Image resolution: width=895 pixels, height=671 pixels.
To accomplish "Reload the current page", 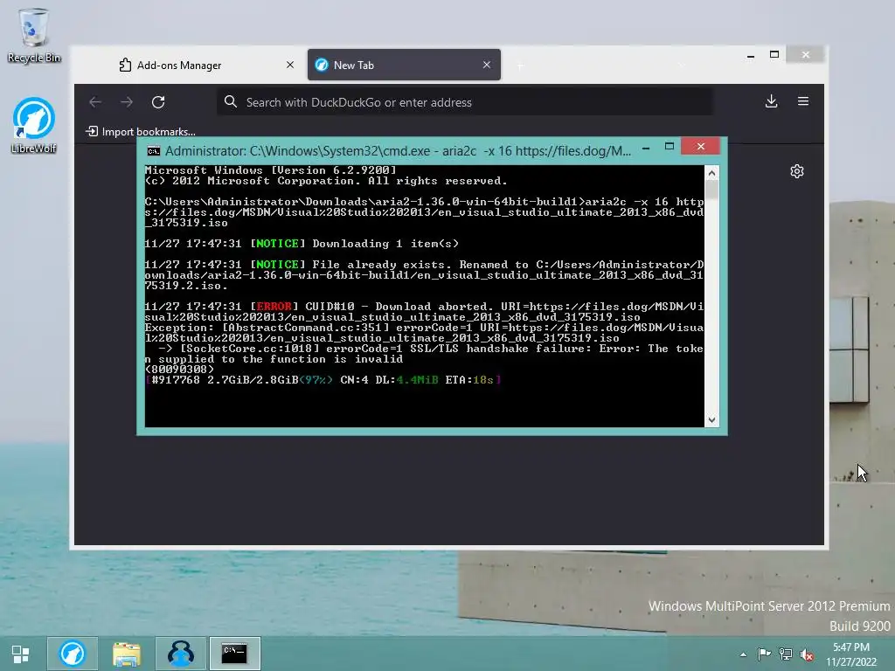I will 158,102.
